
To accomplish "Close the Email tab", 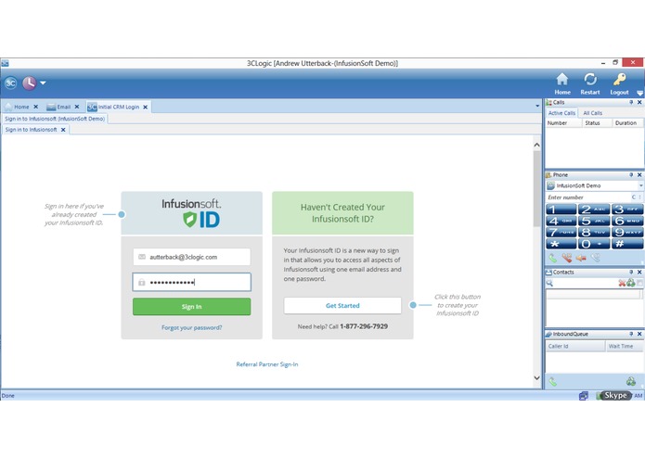I will 77,107.
